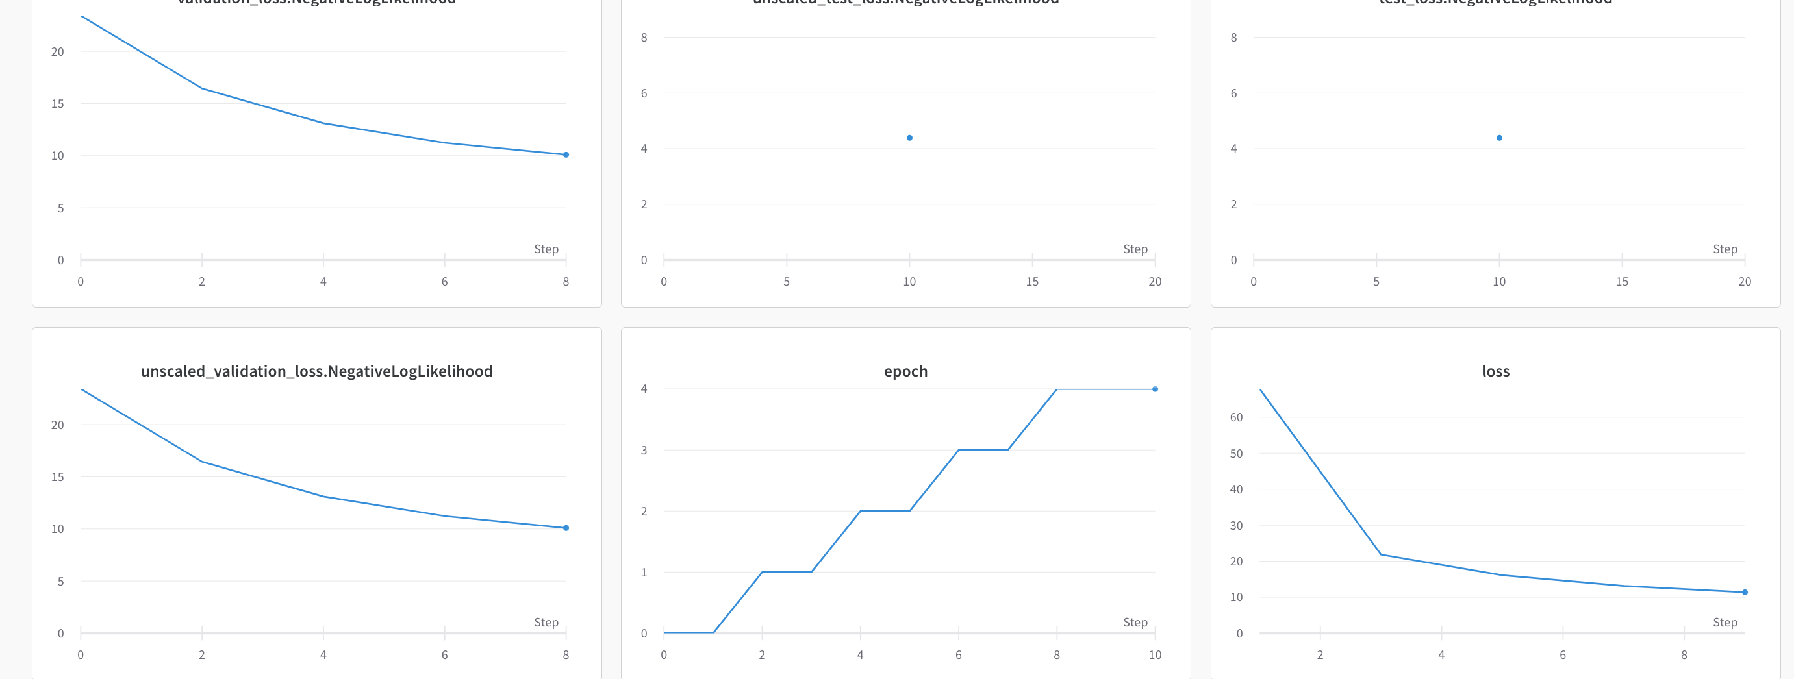Select the lone data point in test_loss chart
The width and height of the screenshot is (1794, 679).
point(1499,138)
